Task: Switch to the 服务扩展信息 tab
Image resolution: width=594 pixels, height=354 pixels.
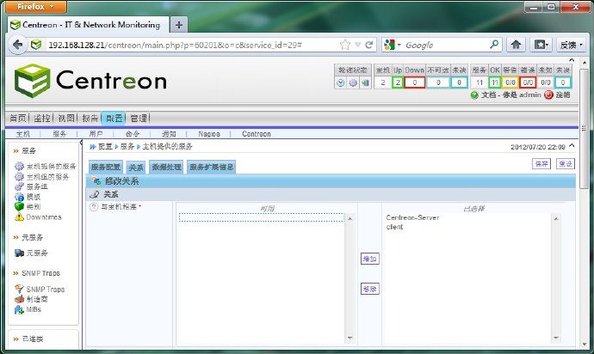Action: point(212,167)
